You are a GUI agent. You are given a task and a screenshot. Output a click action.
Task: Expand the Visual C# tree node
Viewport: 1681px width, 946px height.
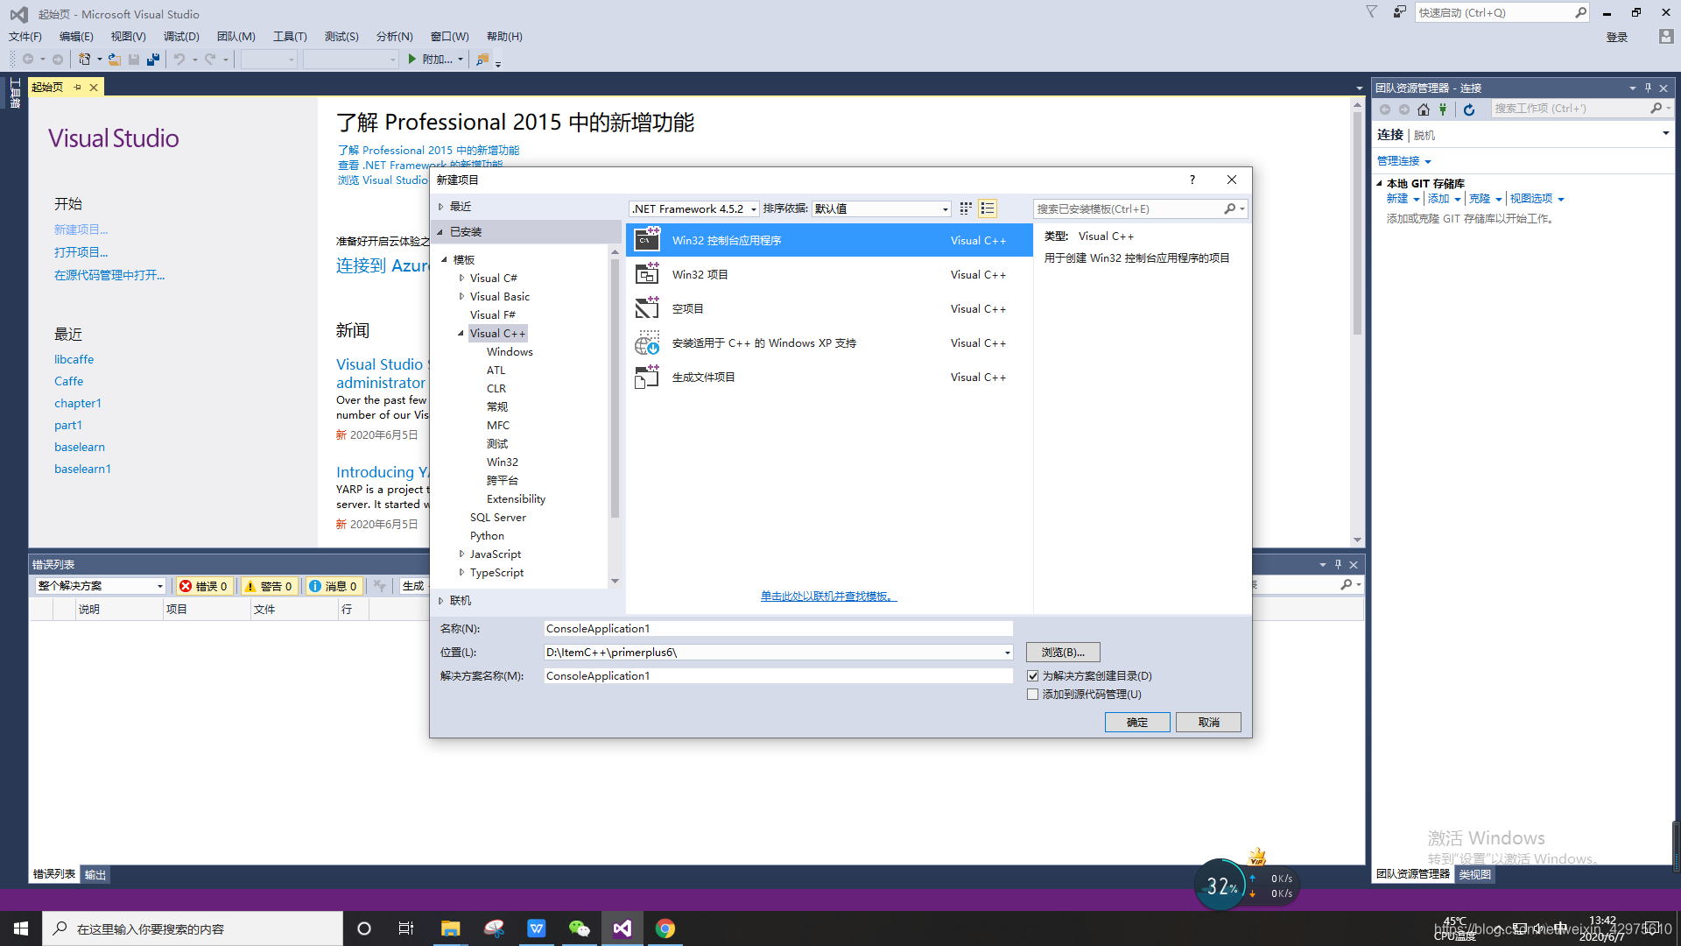tap(461, 278)
